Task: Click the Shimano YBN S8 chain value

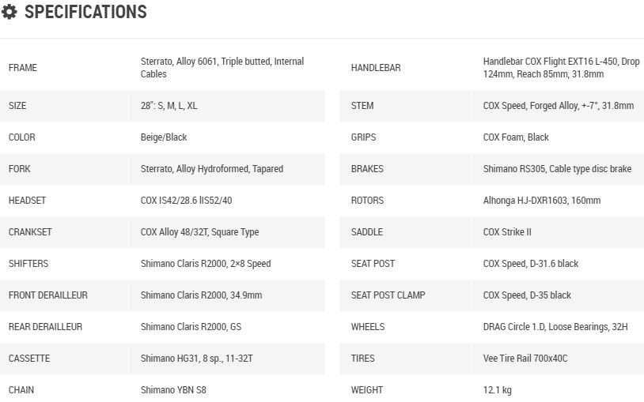Action: click(173, 390)
